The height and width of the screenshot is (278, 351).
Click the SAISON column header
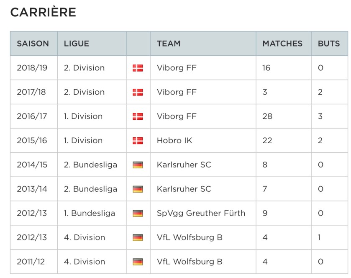[x=33, y=44]
